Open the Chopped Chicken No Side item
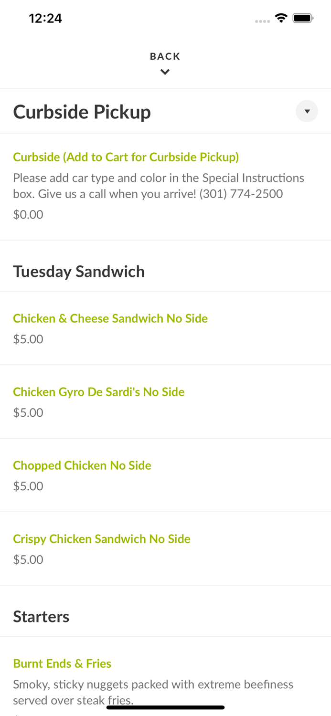 click(82, 465)
